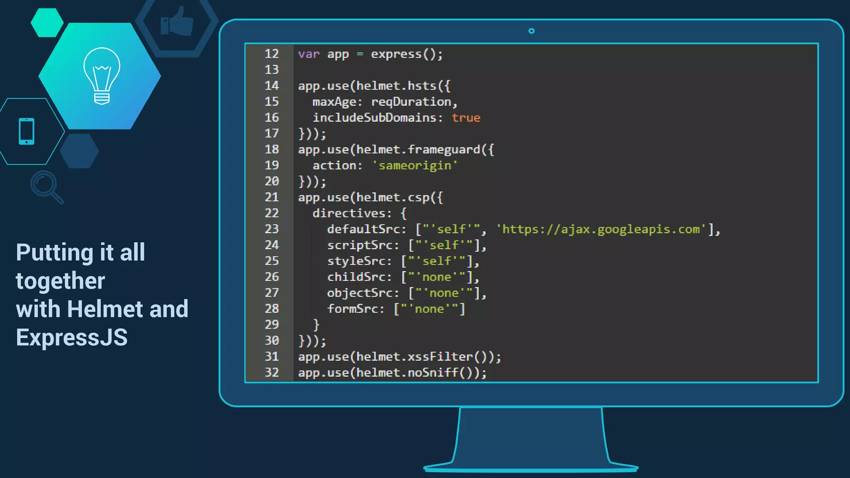Click line "app.use(helmet.hsts({"
Screen dimensions: 850x478
tap(374, 86)
